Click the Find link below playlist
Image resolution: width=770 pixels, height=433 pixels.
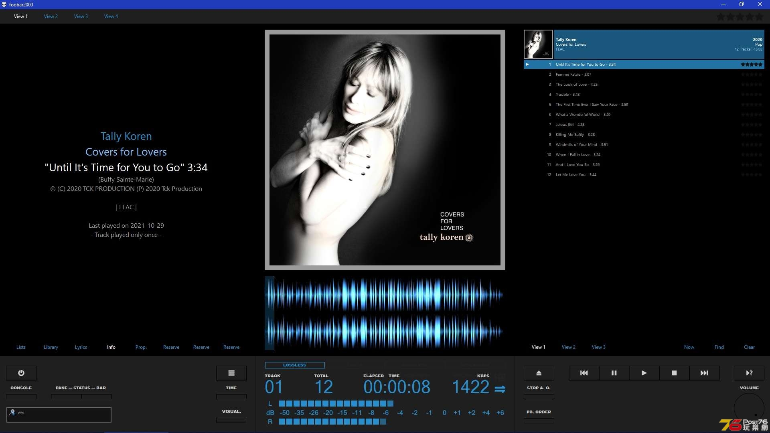pyautogui.click(x=719, y=347)
